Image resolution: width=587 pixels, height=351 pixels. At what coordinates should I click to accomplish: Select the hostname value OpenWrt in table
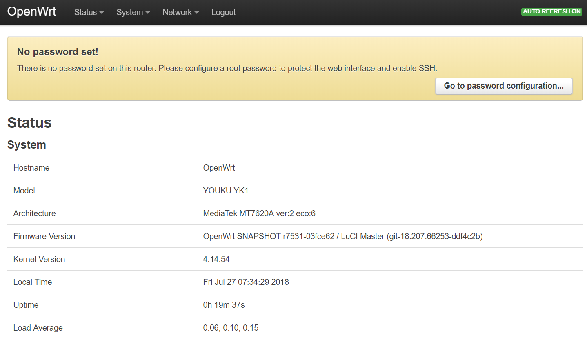point(219,168)
